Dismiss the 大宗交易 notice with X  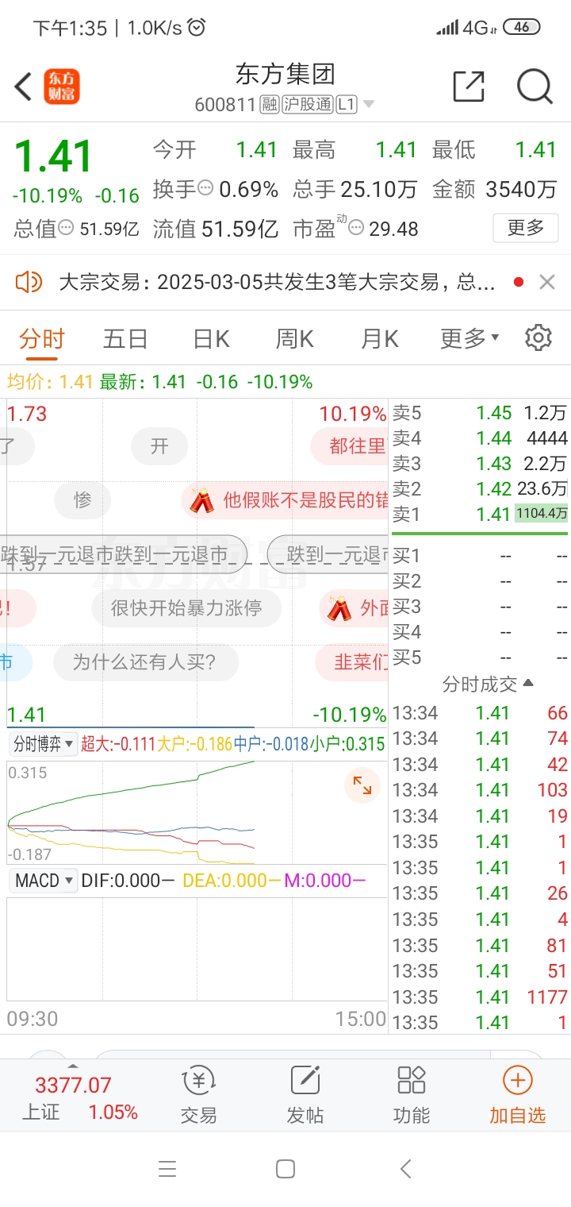[547, 281]
